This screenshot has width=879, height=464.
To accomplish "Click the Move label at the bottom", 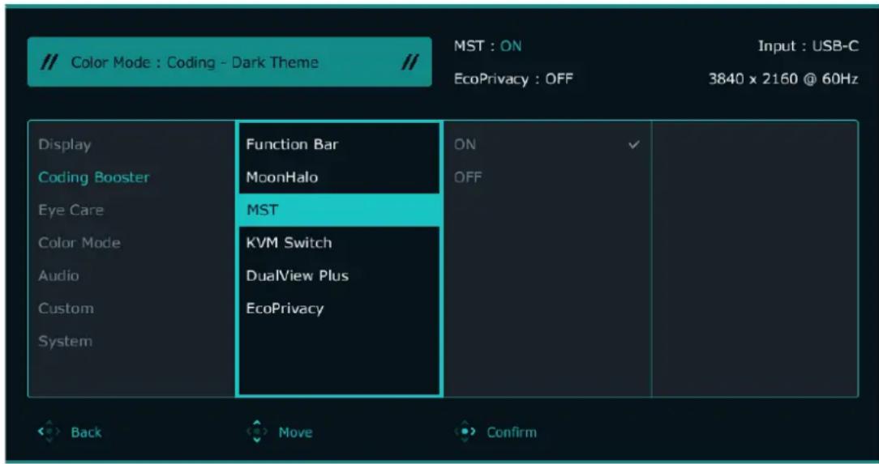I will pyautogui.click(x=295, y=432).
